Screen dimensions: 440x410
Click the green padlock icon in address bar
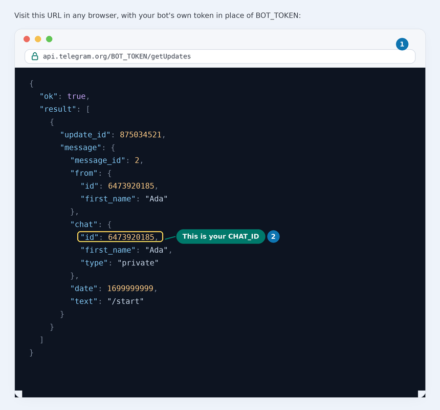[x=35, y=56]
